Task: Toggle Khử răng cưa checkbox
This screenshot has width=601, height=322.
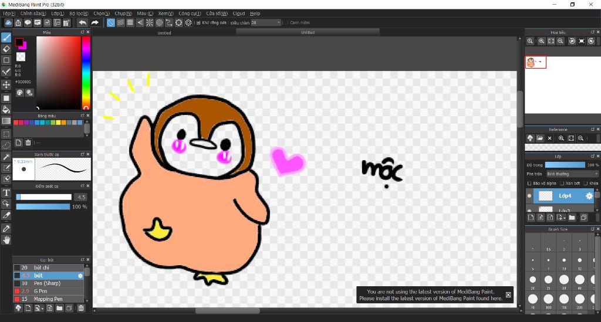Action: pos(198,23)
